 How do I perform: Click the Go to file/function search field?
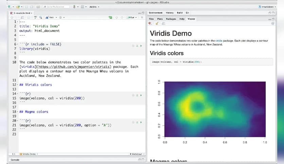point(57,7)
